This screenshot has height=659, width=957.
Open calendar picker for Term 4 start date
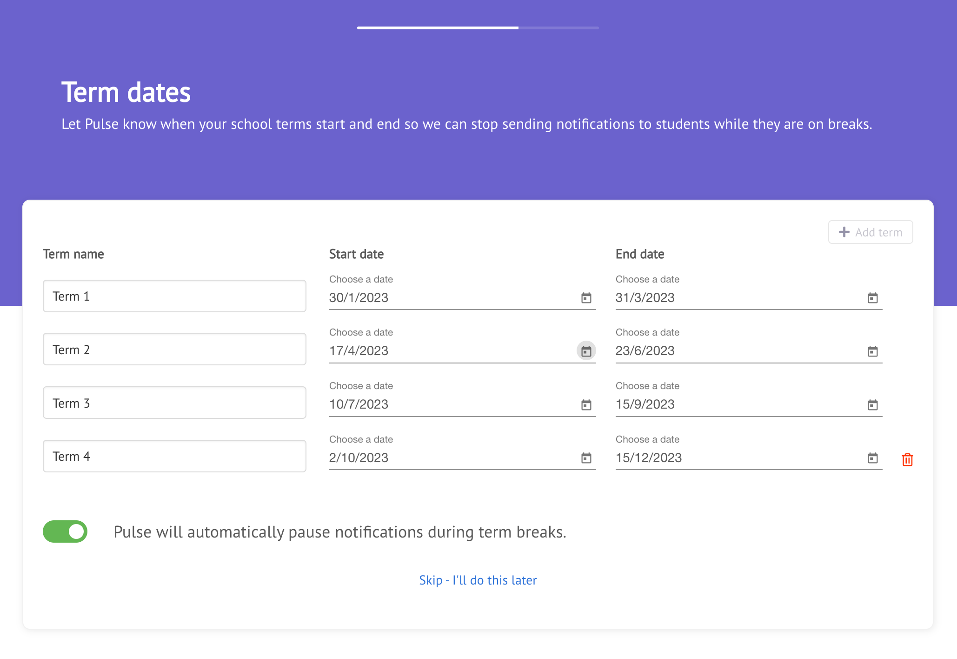(x=586, y=458)
